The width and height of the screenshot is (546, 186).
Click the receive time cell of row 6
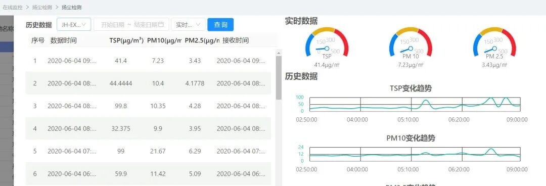241,174
